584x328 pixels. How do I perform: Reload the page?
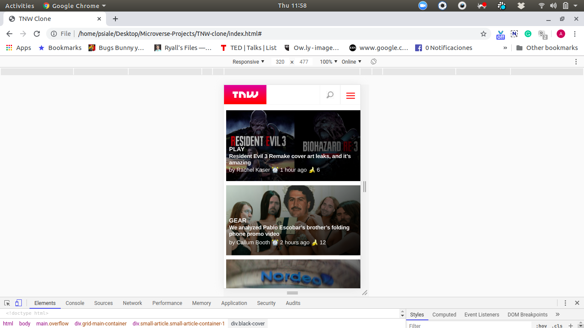click(x=37, y=34)
